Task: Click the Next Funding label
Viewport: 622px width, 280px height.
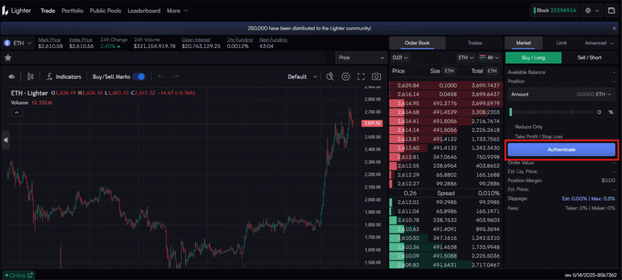Action: click(273, 39)
